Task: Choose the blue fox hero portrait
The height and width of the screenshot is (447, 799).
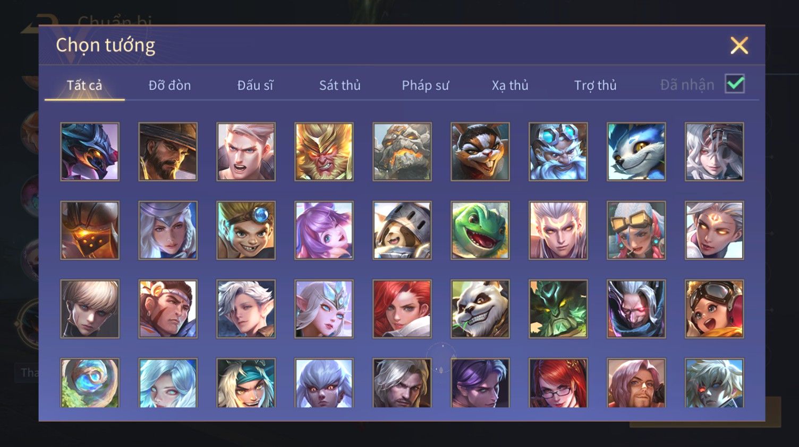Action: (x=636, y=152)
